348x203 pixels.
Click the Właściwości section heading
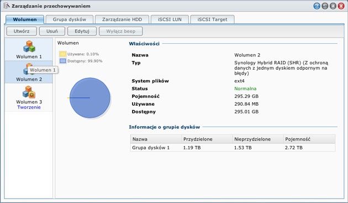click(144, 44)
